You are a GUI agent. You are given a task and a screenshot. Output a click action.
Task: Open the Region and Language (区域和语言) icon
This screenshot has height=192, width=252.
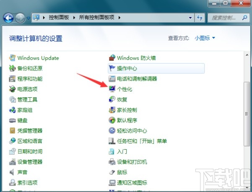tap(13, 141)
